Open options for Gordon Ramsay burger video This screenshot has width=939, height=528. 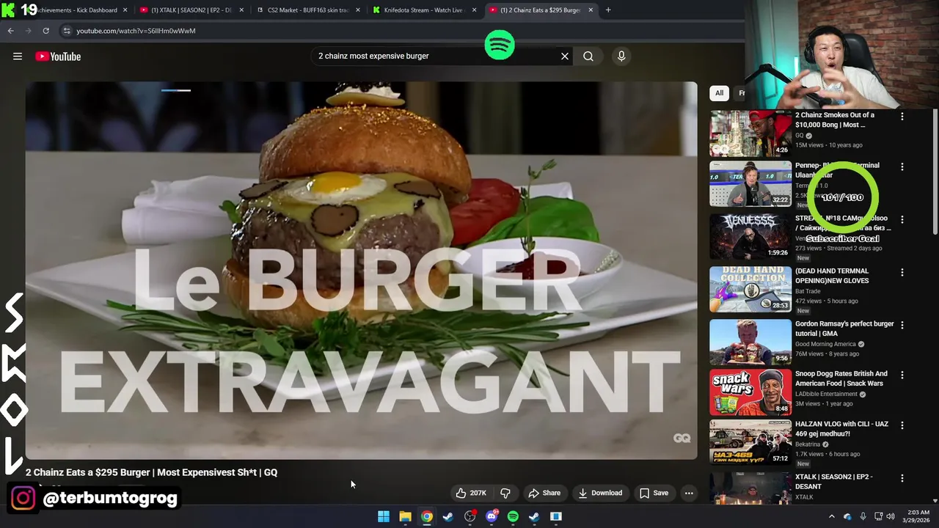pos(902,325)
